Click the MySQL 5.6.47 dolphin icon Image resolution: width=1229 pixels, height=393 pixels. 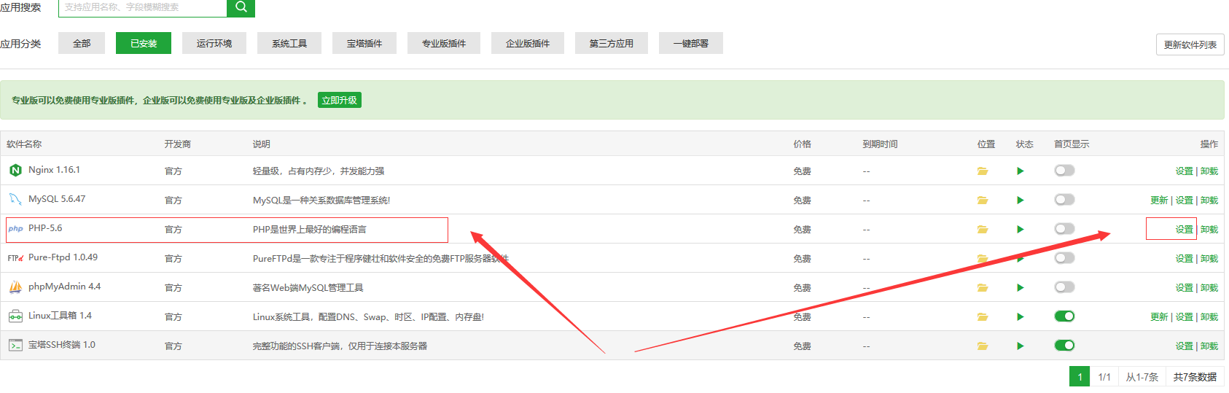[x=15, y=199]
